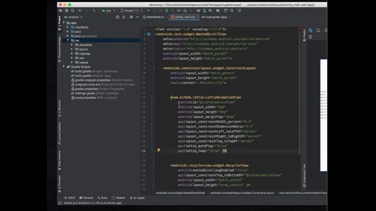Select settings.gradle file
376x211 pixels.
[x=95, y=93]
